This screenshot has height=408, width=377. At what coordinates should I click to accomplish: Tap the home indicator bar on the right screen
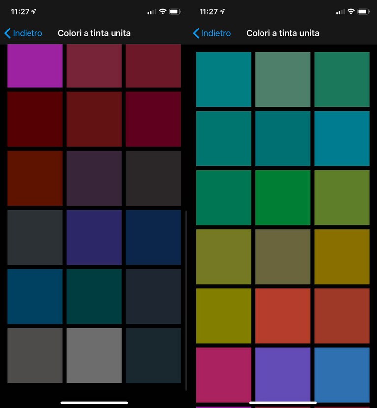point(283,403)
